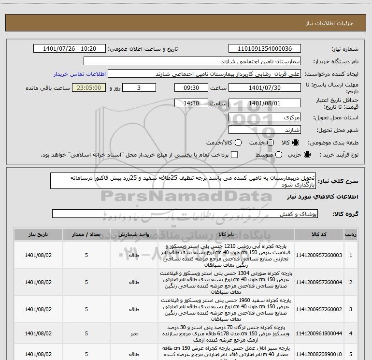Click the ردیف column header

[x=351, y=234]
